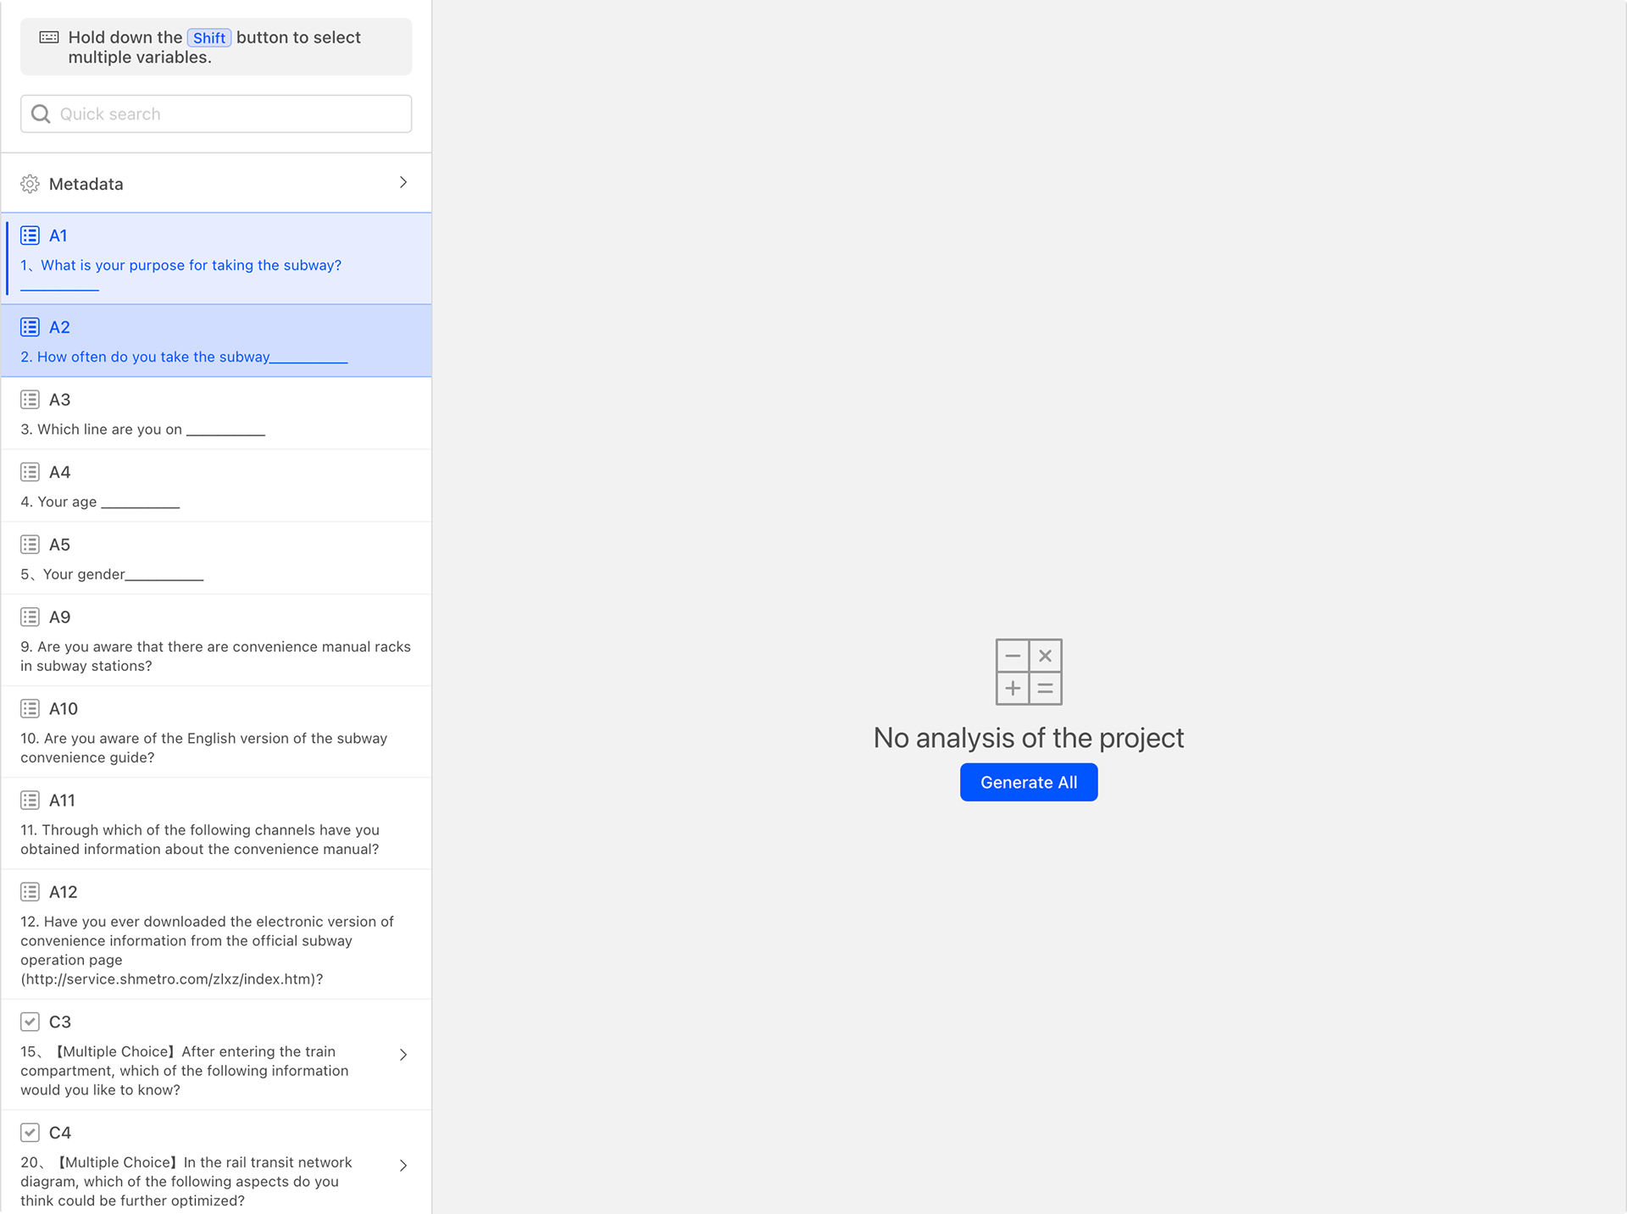
Task: Click the A4 variable list icon
Action: [x=30, y=472]
